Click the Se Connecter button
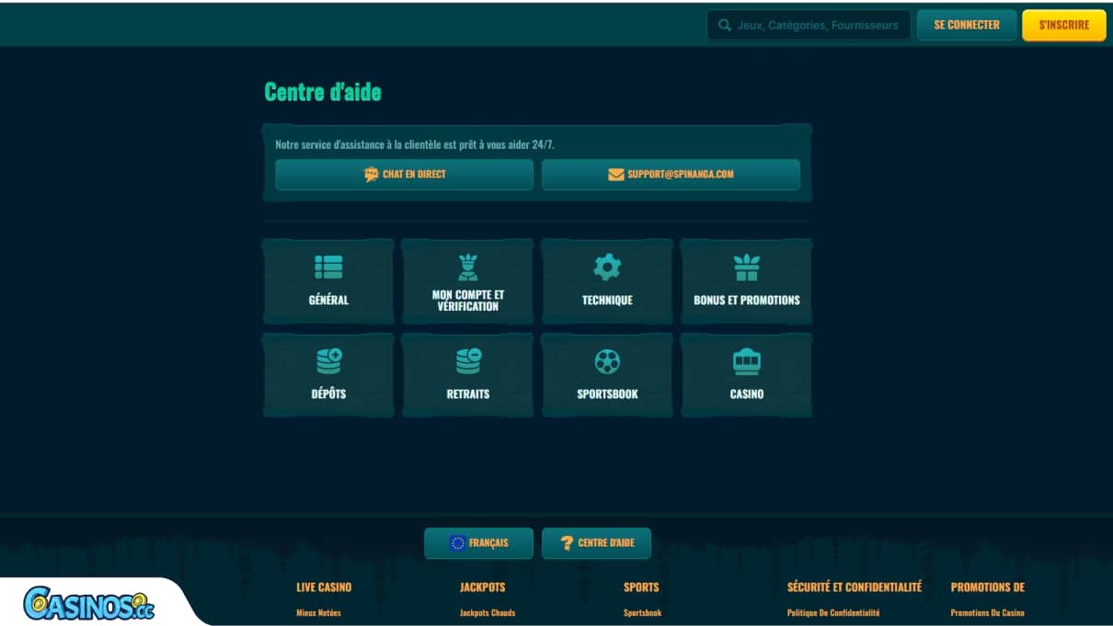The width and height of the screenshot is (1113, 626). 967,26
